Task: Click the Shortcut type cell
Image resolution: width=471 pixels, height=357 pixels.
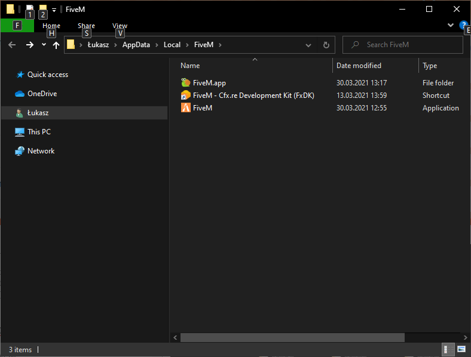Action: (x=436, y=96)
